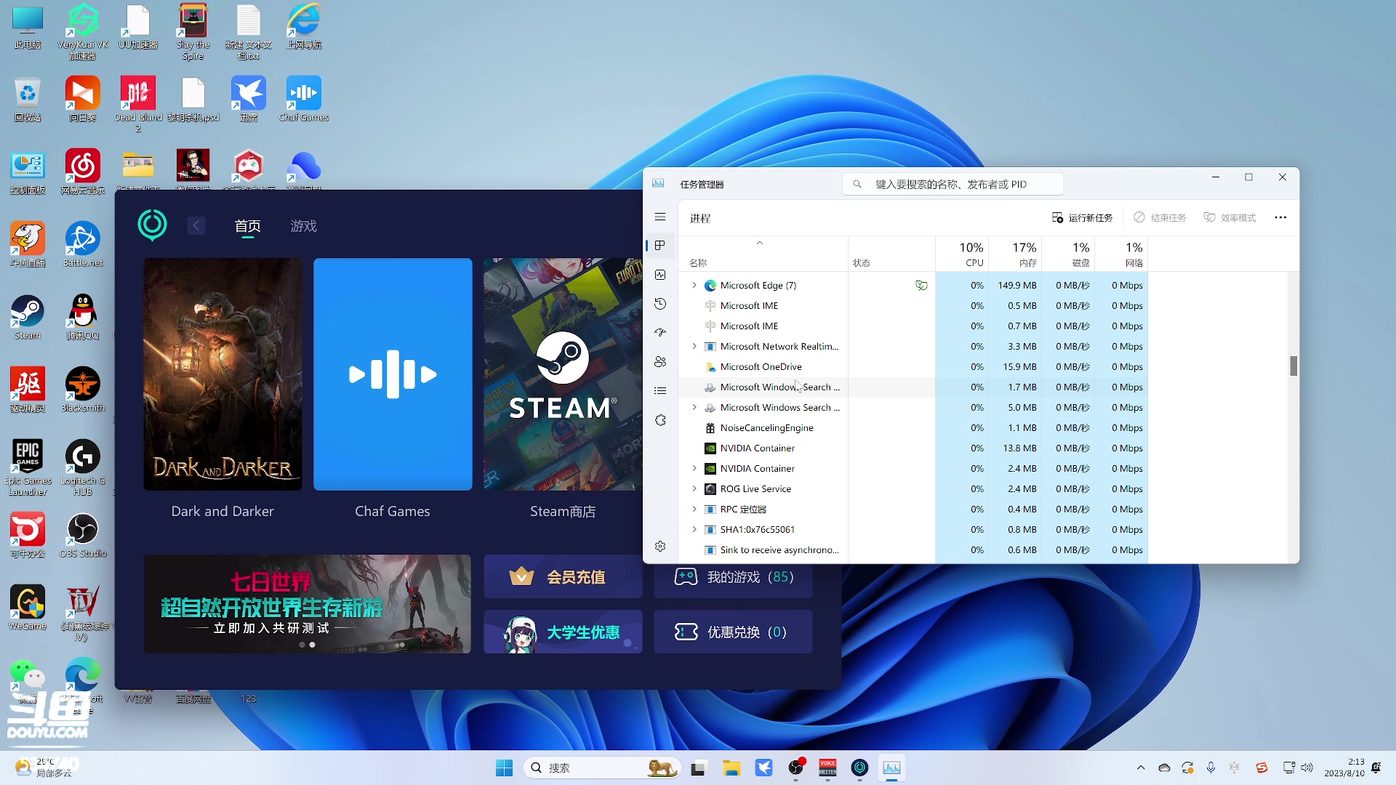
Task: Open the Task Manager more options menu
Action: [1280, 217]
